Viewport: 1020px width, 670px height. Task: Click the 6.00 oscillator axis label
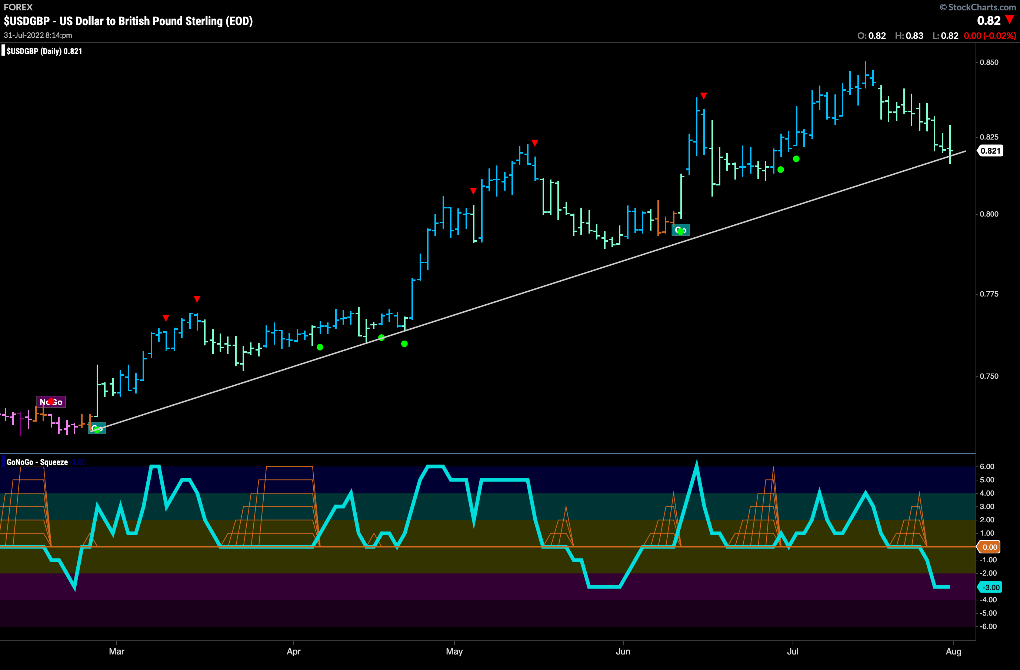(x=987, y=466)
